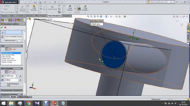
Task: Click the Uniform profile field
Action: (x=11, y=80)
